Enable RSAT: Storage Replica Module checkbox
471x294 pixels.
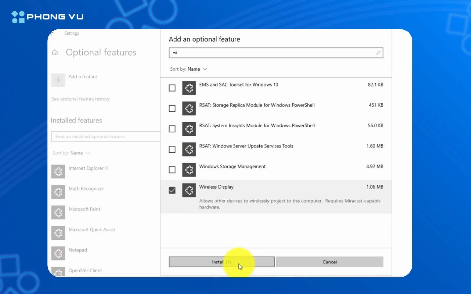[x=172, y=108]
